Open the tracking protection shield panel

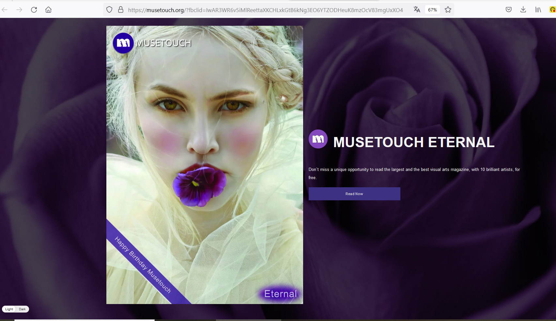click(x=109, y=10)
